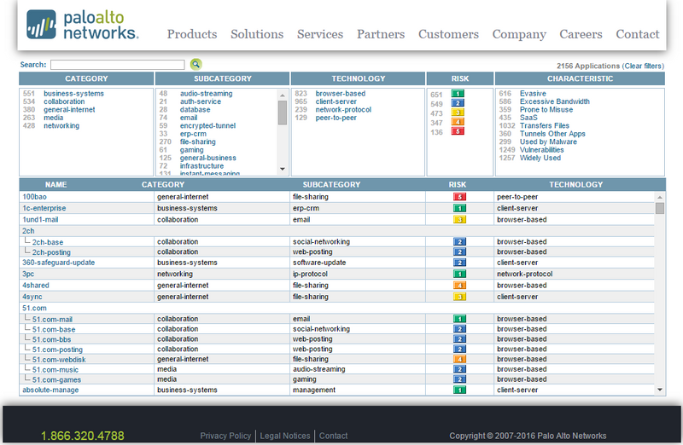This screenshot has height=445, width=683.
Task: Click the Palo Alto Networks logo
Action: tap(82, 25)
